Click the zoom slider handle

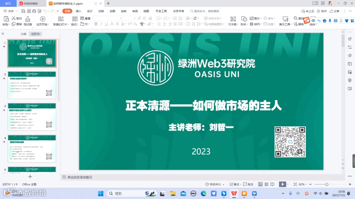pos(327,184)
